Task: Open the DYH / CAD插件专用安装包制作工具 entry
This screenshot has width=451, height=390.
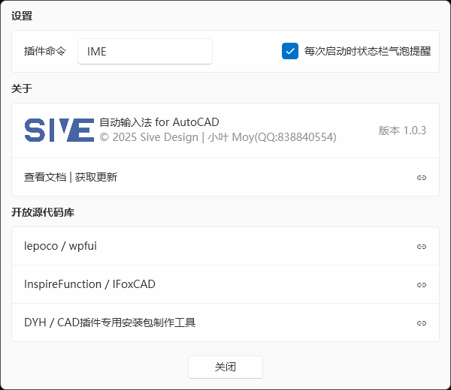Action: click(x=110, y=322)
